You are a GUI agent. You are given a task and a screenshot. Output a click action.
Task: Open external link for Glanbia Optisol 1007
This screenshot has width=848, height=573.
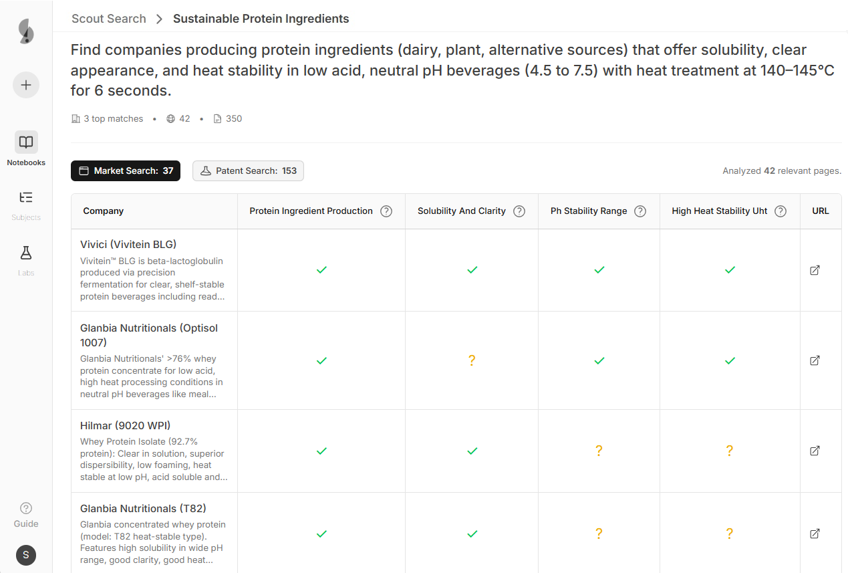click(815, 360)
